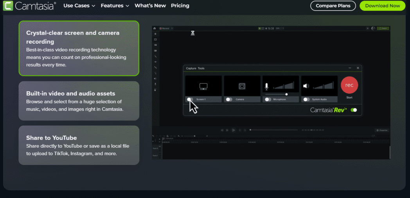
Task: Click the plus zoom-in icon on the timeline
Action: point(207,136)
